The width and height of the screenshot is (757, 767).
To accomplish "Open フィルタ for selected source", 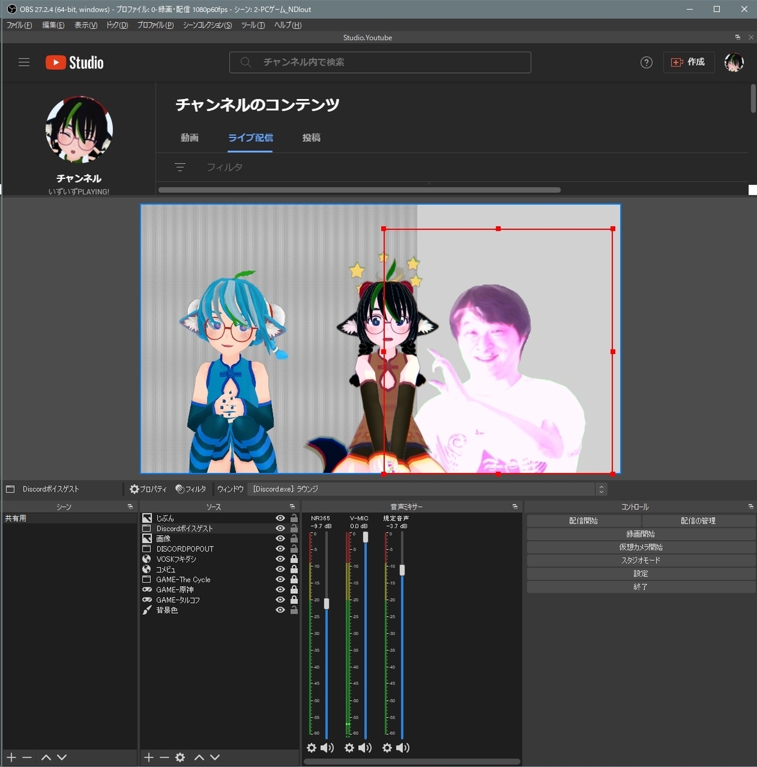I will [x=191, y=489].
